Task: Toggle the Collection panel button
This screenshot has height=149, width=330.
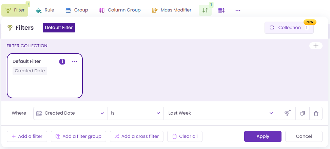Action: [x=289, y=28]
